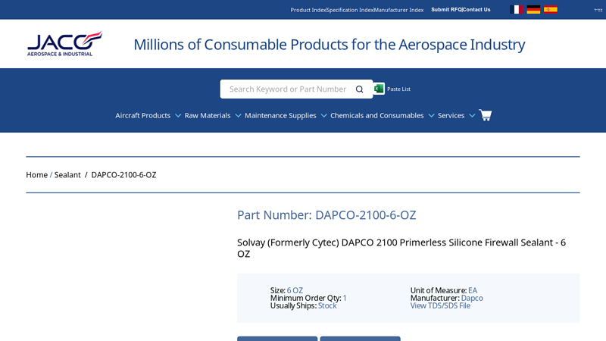Switch site language to Spanish flag
The width and height of the screenshot is (606, 341).
click(551, 10)
